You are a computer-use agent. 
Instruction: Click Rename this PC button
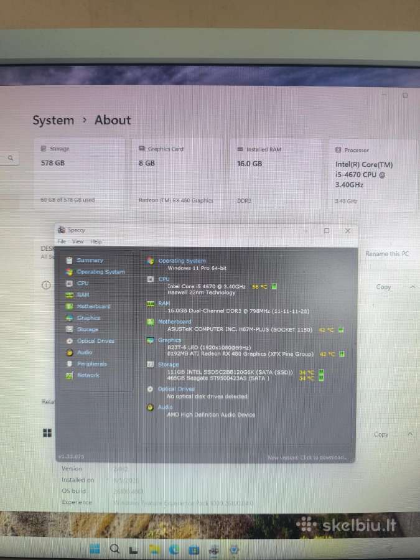tap(387, 254)
